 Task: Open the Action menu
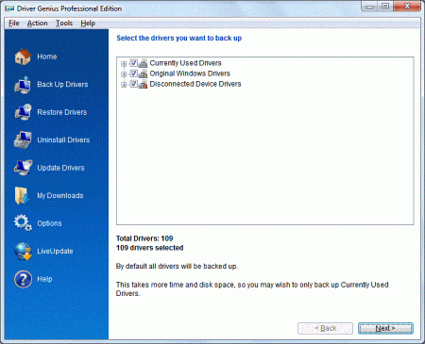tap(37, 24)
